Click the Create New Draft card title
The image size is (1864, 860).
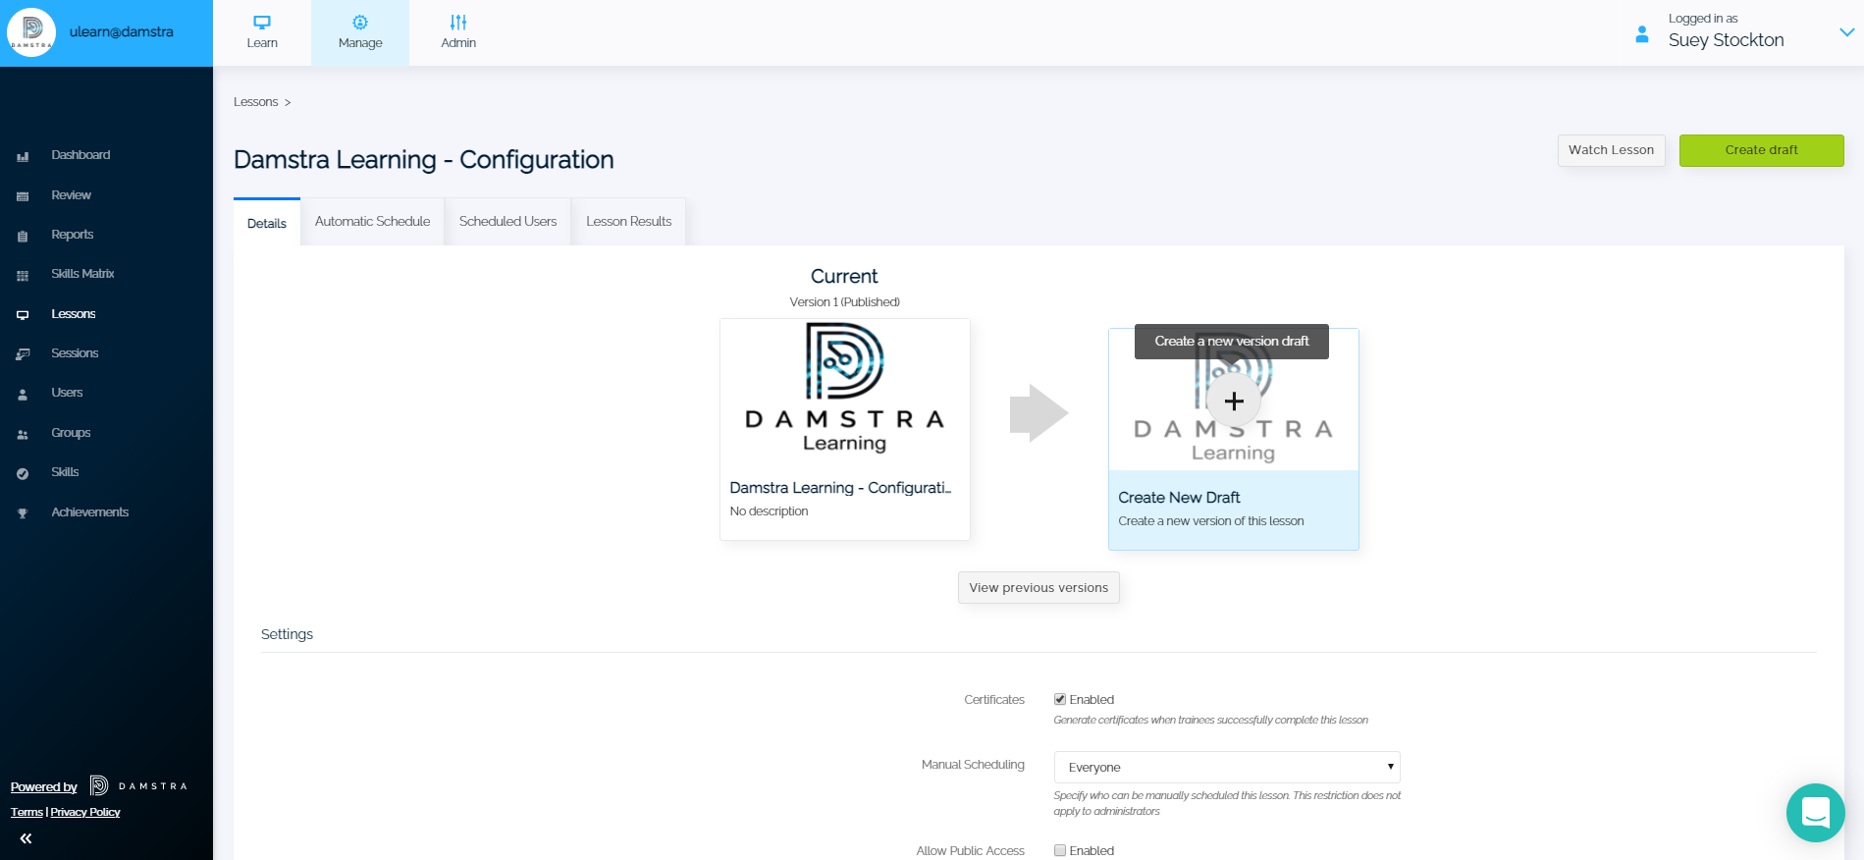pos(1179,498)
